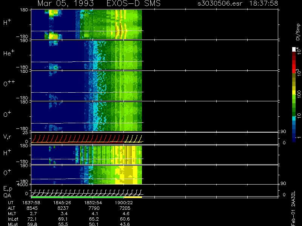
Task: Click the 'Feb-01 2AA32L' vertical text
Action: tap(293, 208)
